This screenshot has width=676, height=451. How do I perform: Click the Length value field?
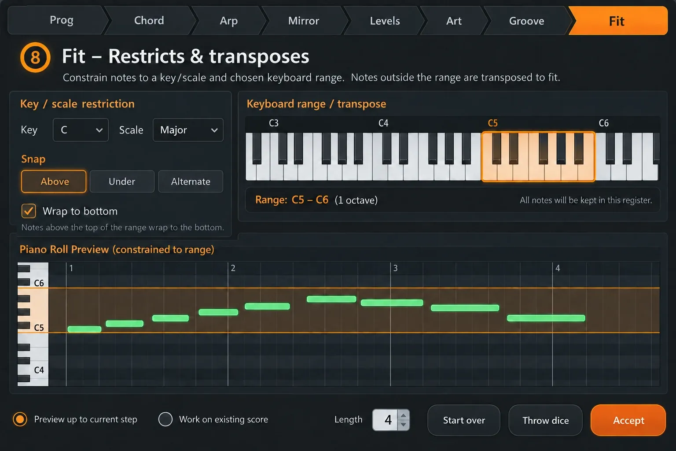point(386,420)
